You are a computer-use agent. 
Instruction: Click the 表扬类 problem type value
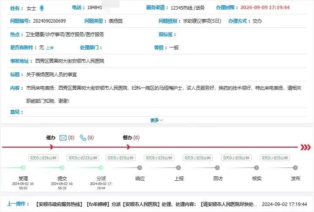[116, 21]
